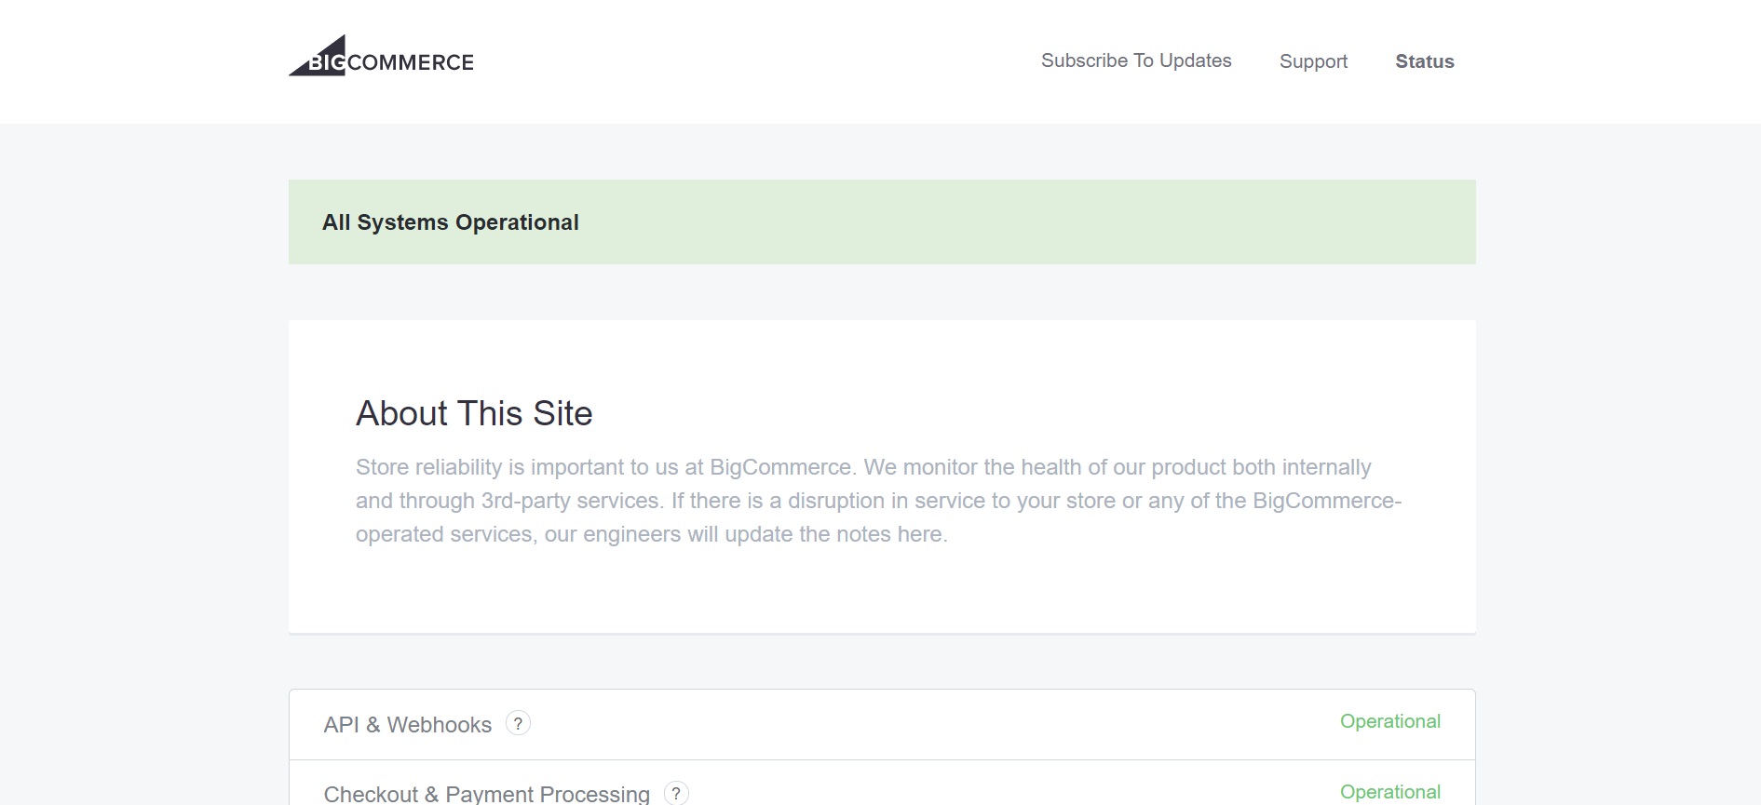This screenshot has height=805, width=1761.
Task: Click empty space in the API & Webhooks row
Action: [931, 725]
